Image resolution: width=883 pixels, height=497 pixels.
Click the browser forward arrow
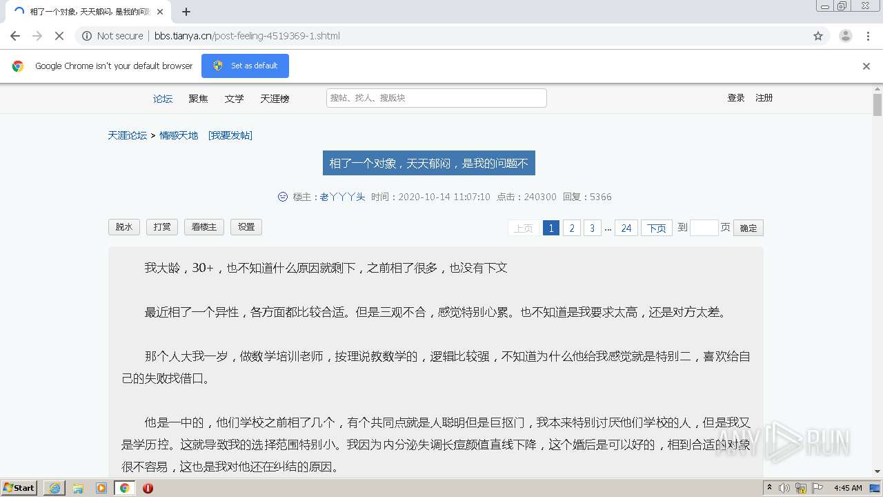pyautogui.click(x=37, y=36)
